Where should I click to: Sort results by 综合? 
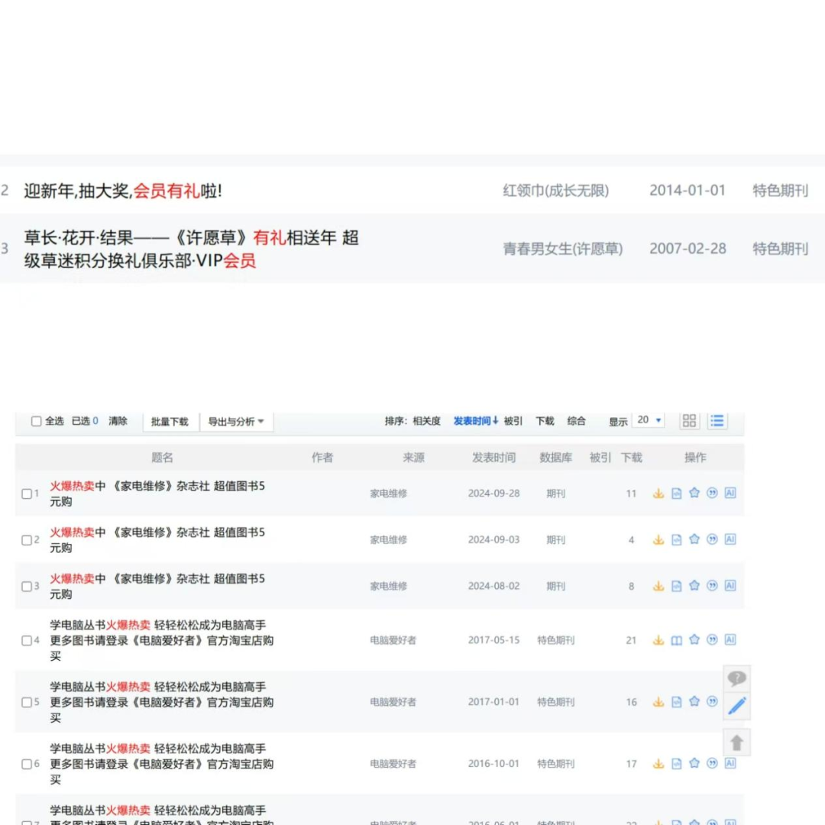coord(577,421)
